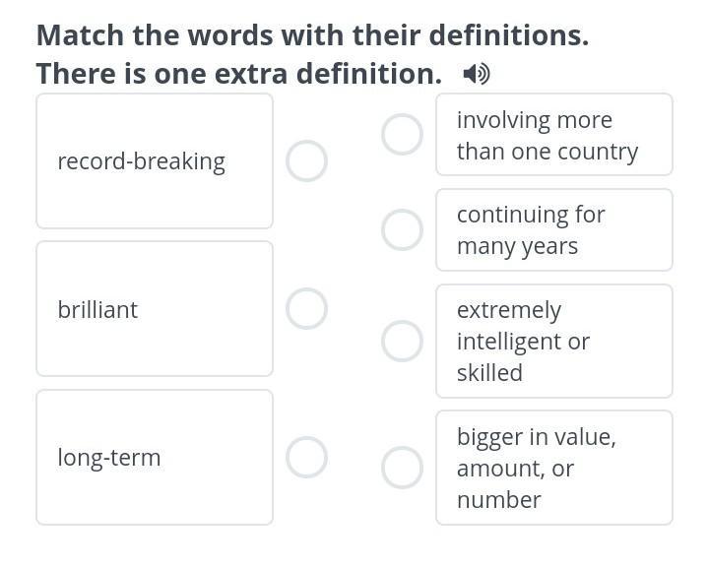Click the text label 'long-term'
This screenshot has height=568, width=709.
pyautogui.click(x=108, y=458)
